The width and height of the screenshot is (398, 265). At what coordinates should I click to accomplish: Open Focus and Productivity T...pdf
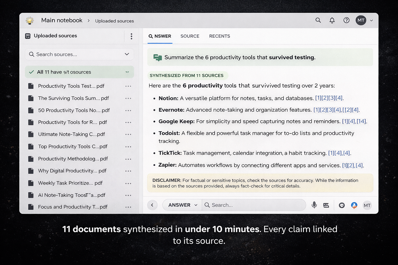tap(73, 207)
